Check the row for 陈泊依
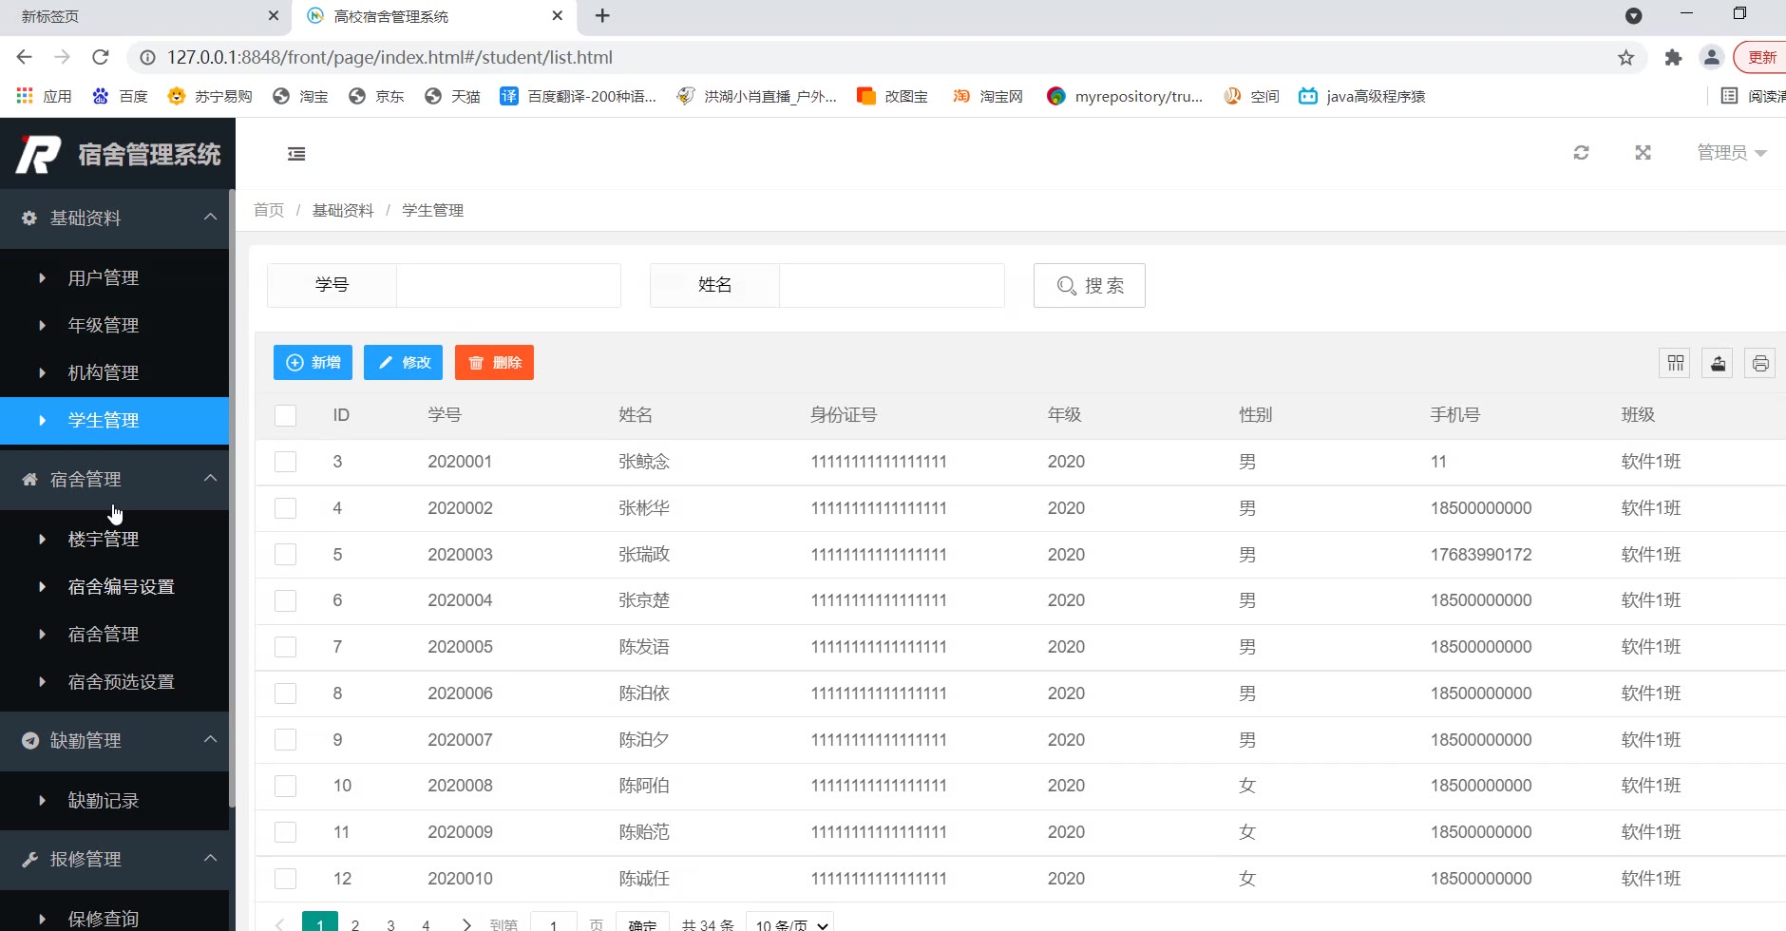The image size is (1786, 931). point(285,693)
